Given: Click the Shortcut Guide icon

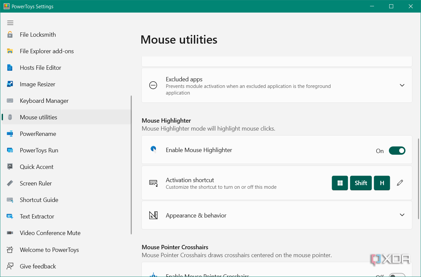Looking at the screenshot, I should [x=10, y=200].
